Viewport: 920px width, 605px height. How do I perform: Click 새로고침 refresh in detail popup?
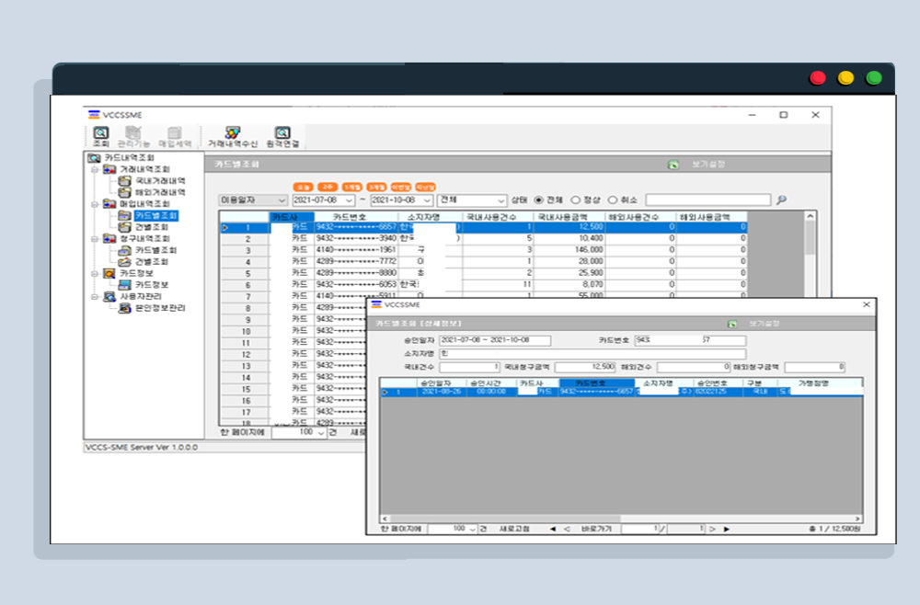[514, 529]
